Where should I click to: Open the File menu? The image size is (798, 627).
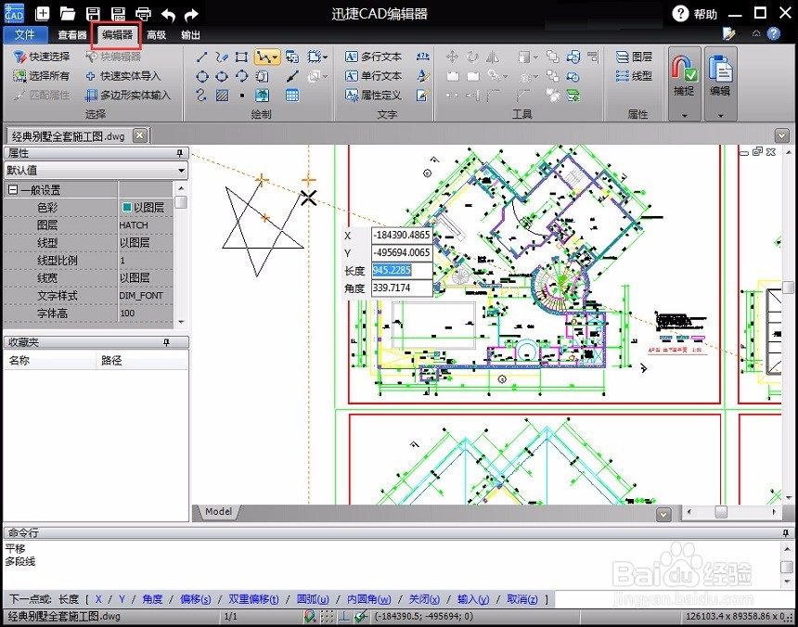click(x=25, y=34)
